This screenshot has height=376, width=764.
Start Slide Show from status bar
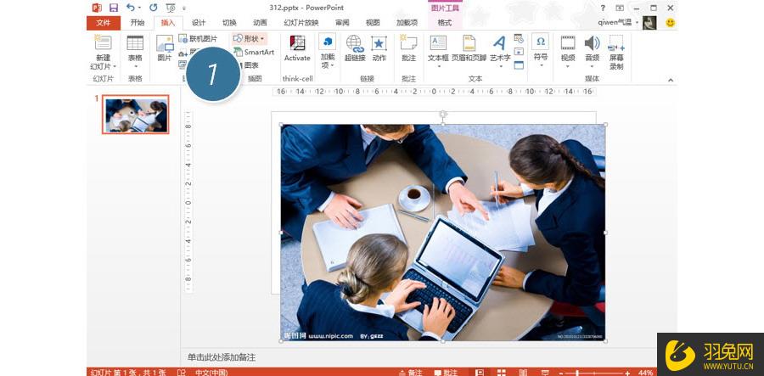tap(545, 373)
